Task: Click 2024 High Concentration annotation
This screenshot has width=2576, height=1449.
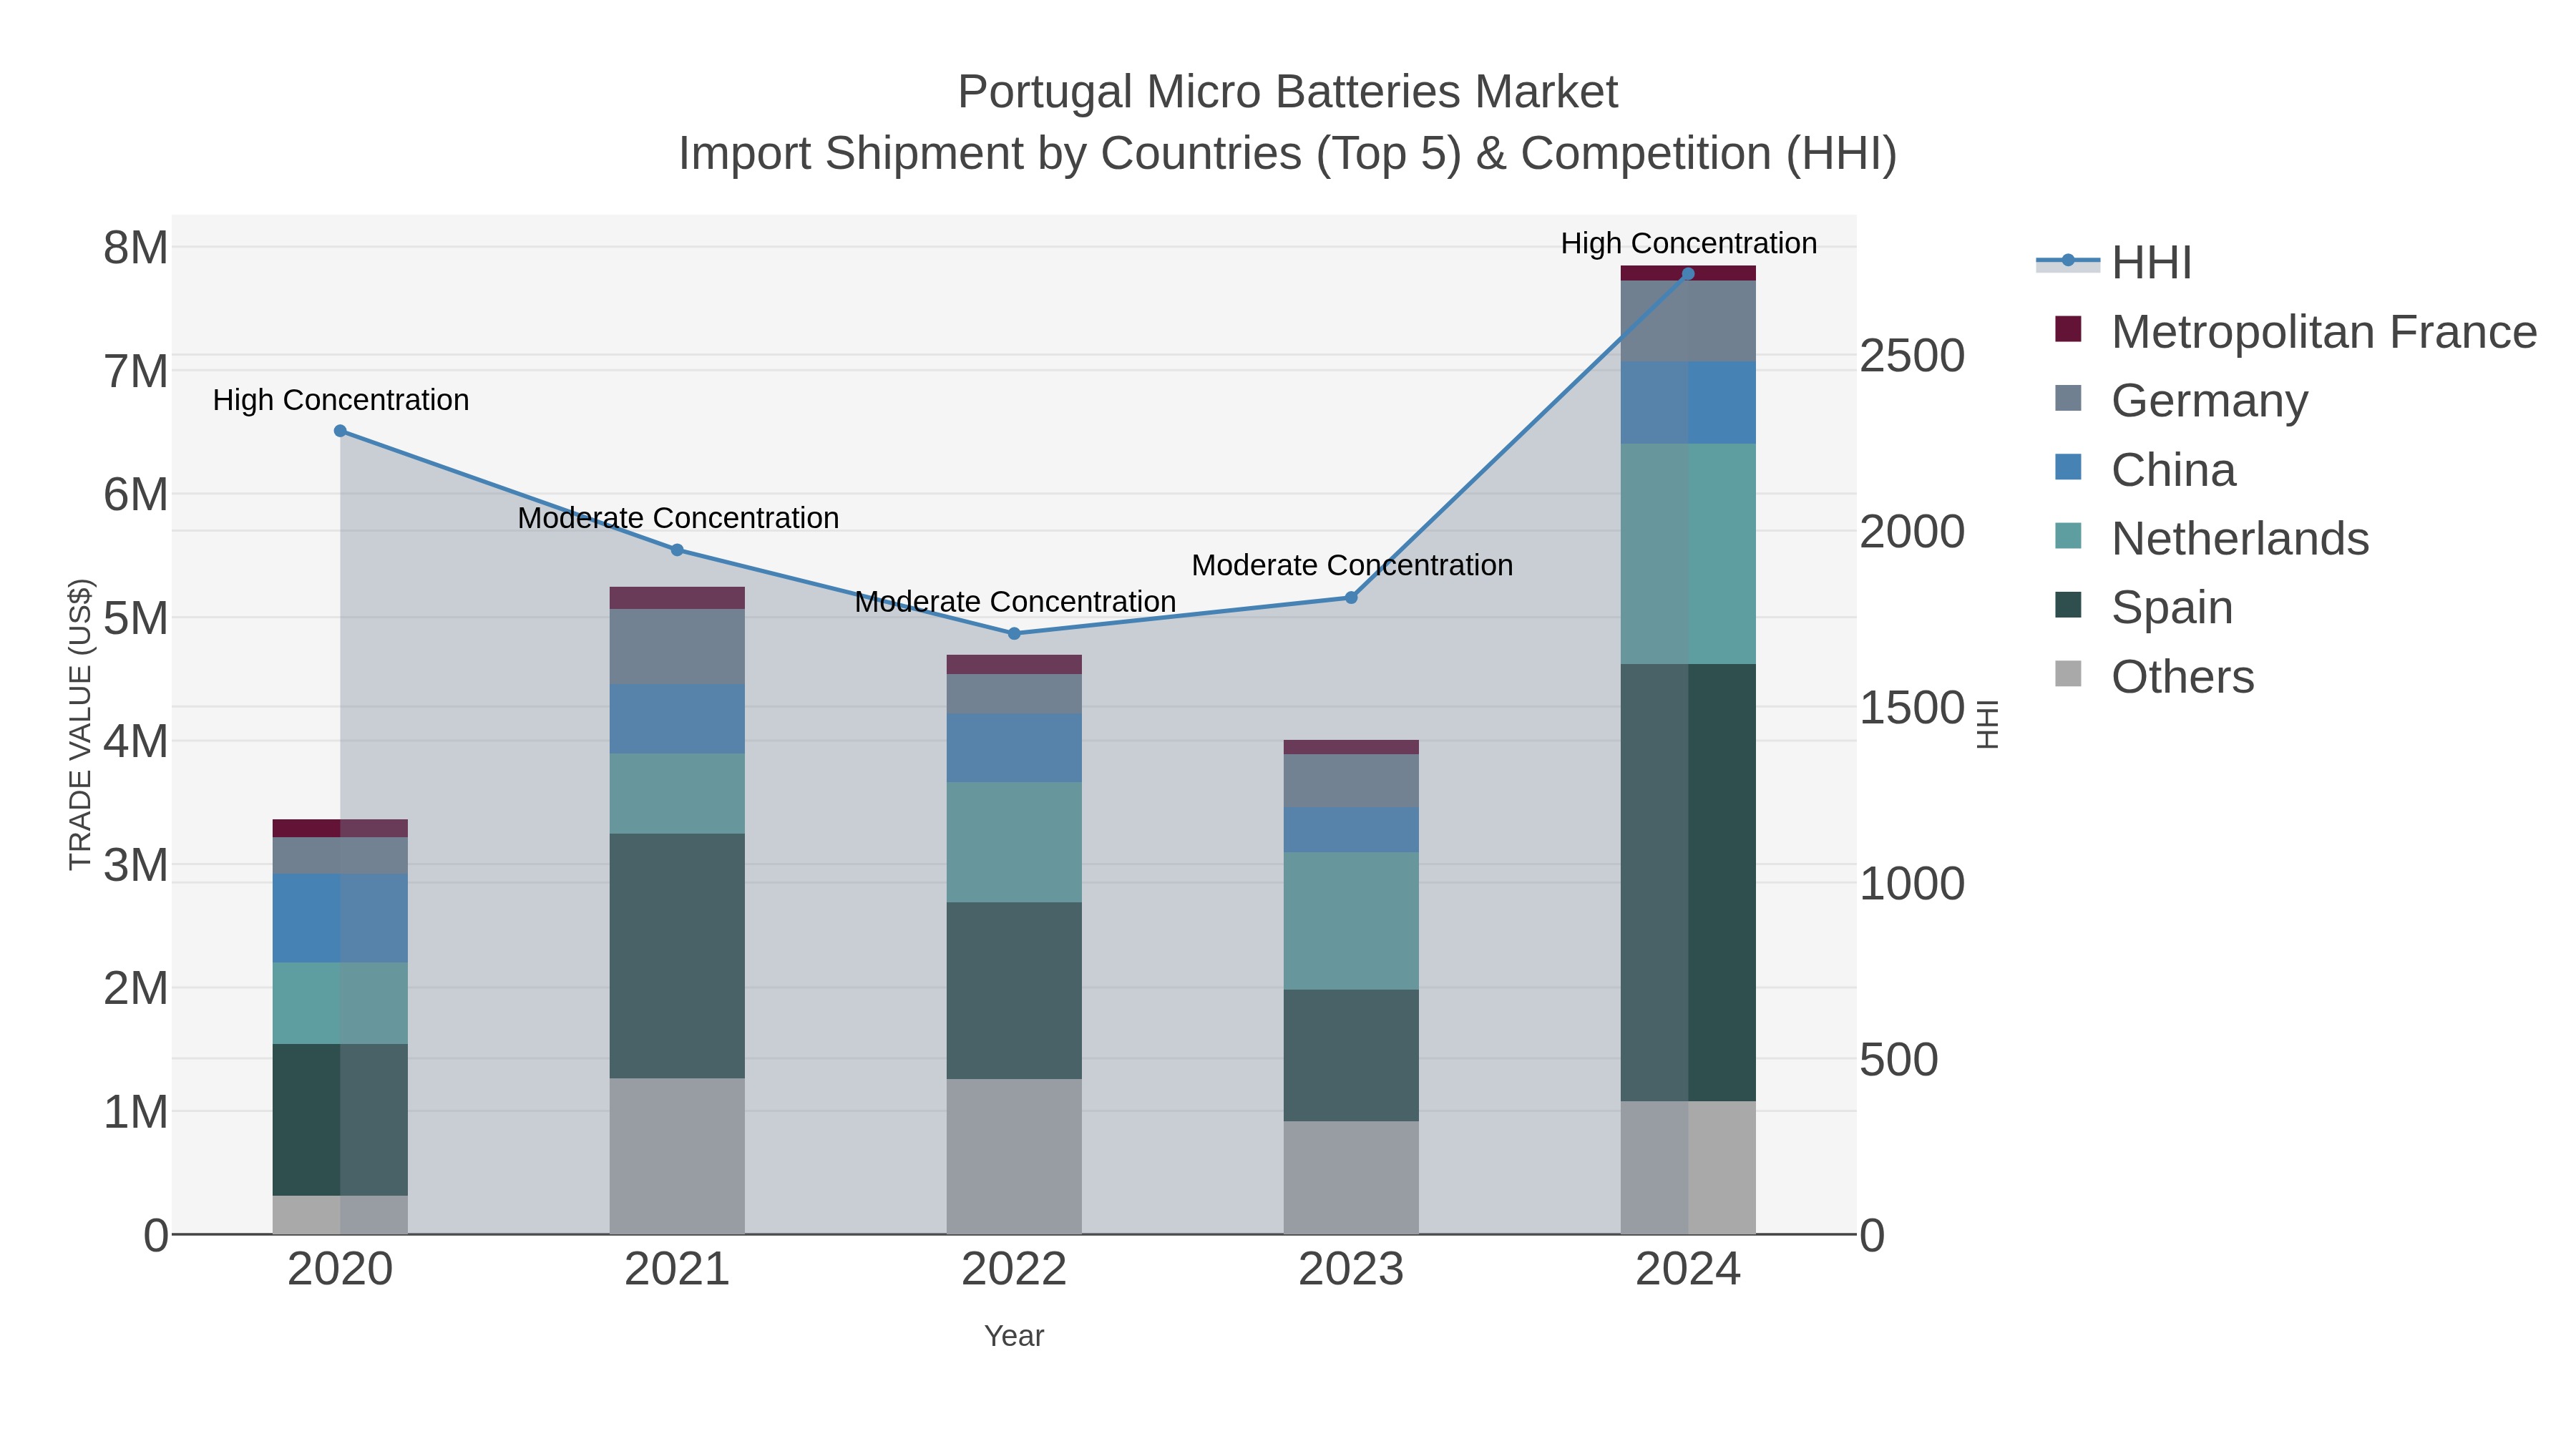Action: [x=1688, y=243]
